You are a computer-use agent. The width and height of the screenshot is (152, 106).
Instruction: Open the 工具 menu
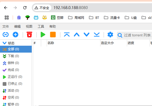coord(41,26)
